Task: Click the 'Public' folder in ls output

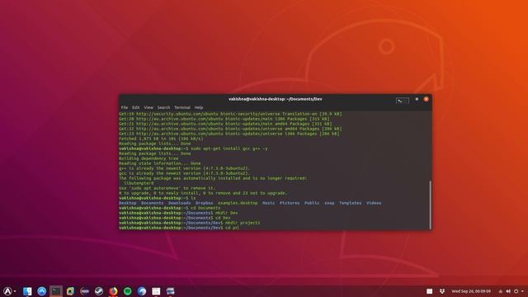Action: pos(312,203)
